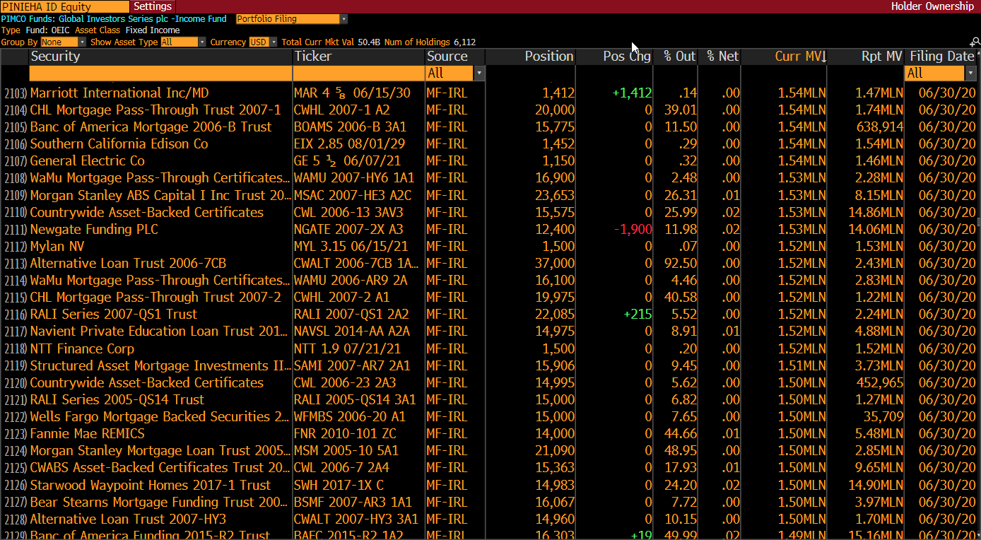Click the Holder Ownership title label
The height and width of the screenshot is (540, 981).
(x=932, y=6)
